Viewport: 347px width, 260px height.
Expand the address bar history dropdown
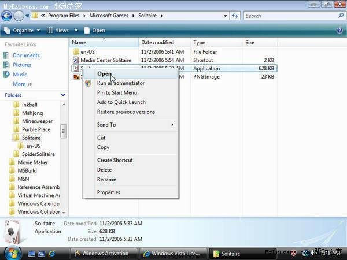(225, 16)
